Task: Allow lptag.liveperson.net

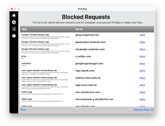Action: click(142, 35)
